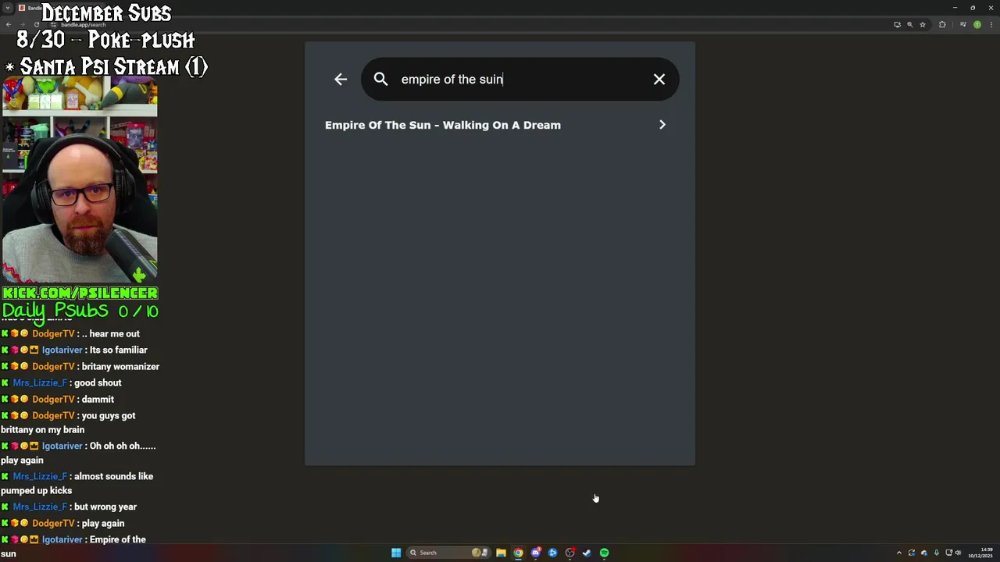Open the Windows Start menu

(396, 553)
